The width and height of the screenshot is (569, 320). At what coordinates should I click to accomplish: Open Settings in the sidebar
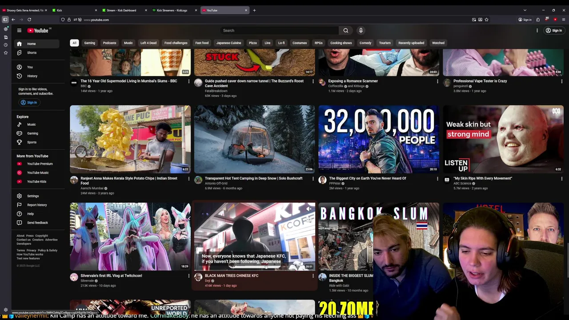[36, 196]
